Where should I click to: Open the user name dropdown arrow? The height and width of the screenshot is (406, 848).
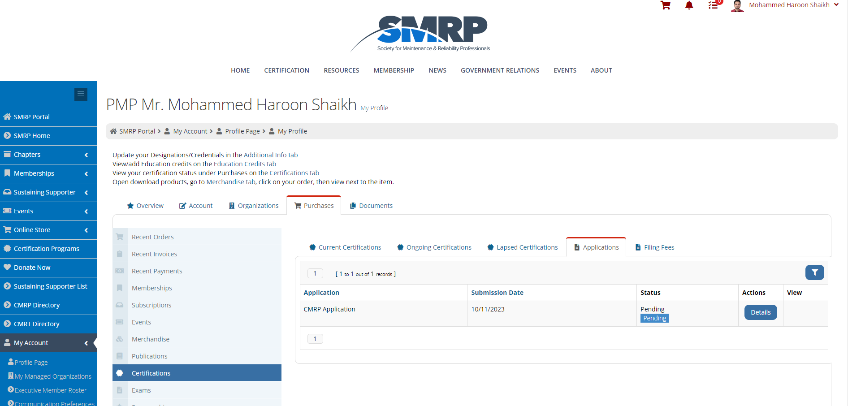coord(836,5)
